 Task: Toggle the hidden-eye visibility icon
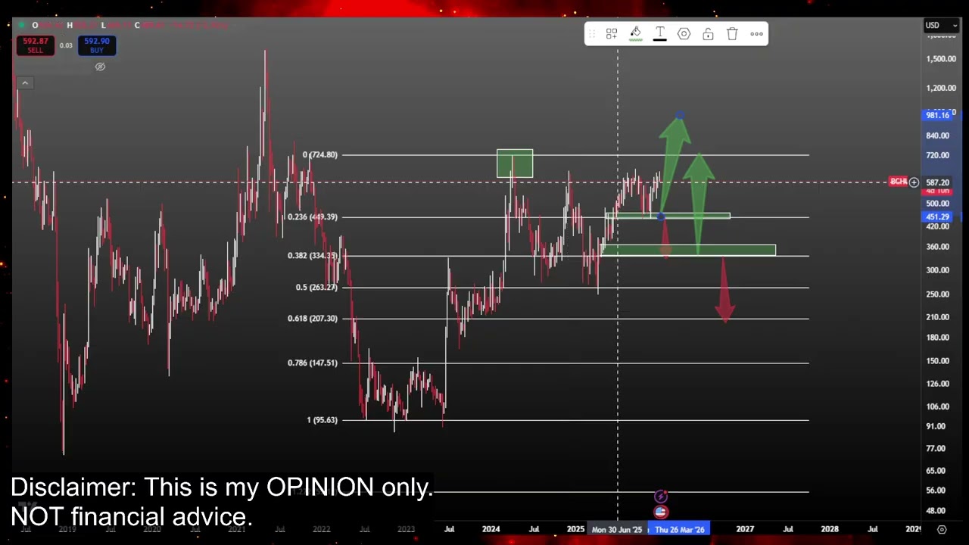point(100,67)
